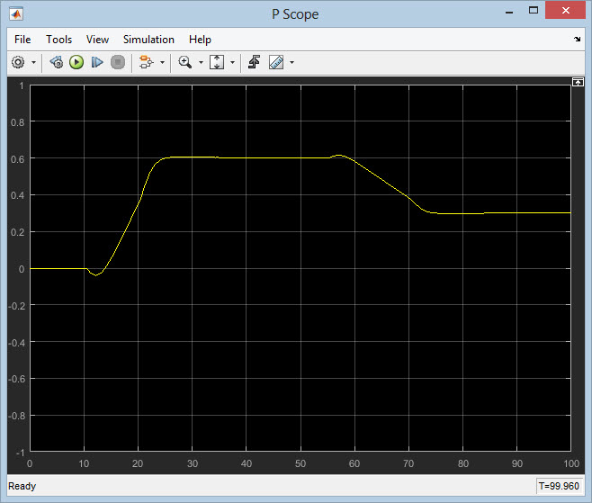Click the maximize axes icon above plot

[x=578, y=82]
